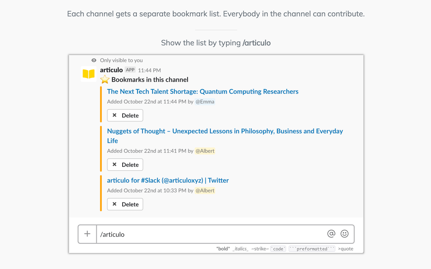Click the @ mention icon in message box
The image size is (431, 269).
[331, 234]
